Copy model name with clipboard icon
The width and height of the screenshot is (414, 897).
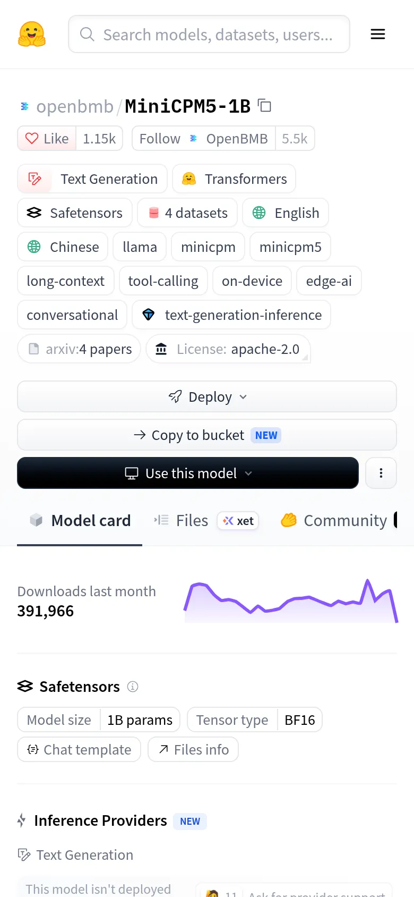[x=264, y=106]
